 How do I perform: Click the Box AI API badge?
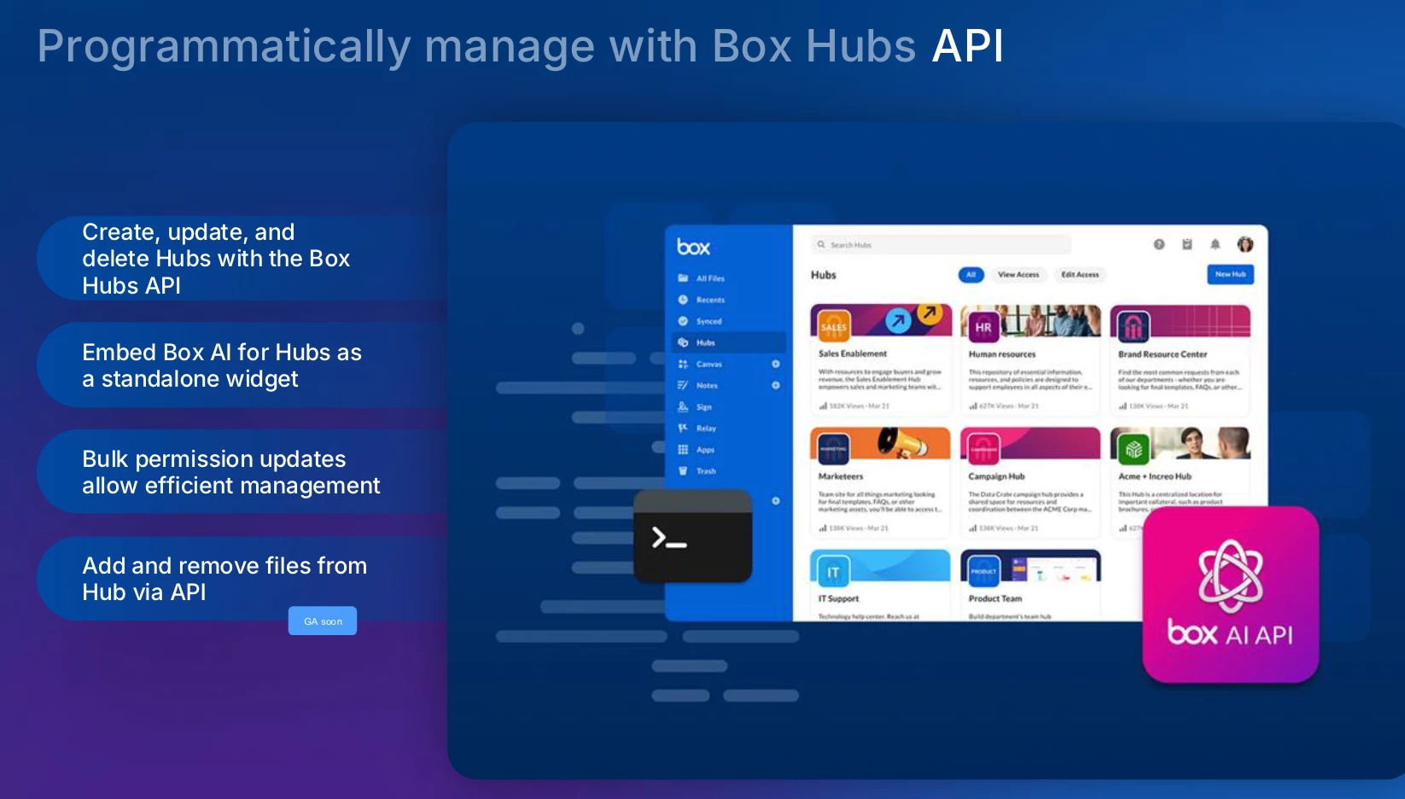pyautogui.click(x=1231, y=595)
